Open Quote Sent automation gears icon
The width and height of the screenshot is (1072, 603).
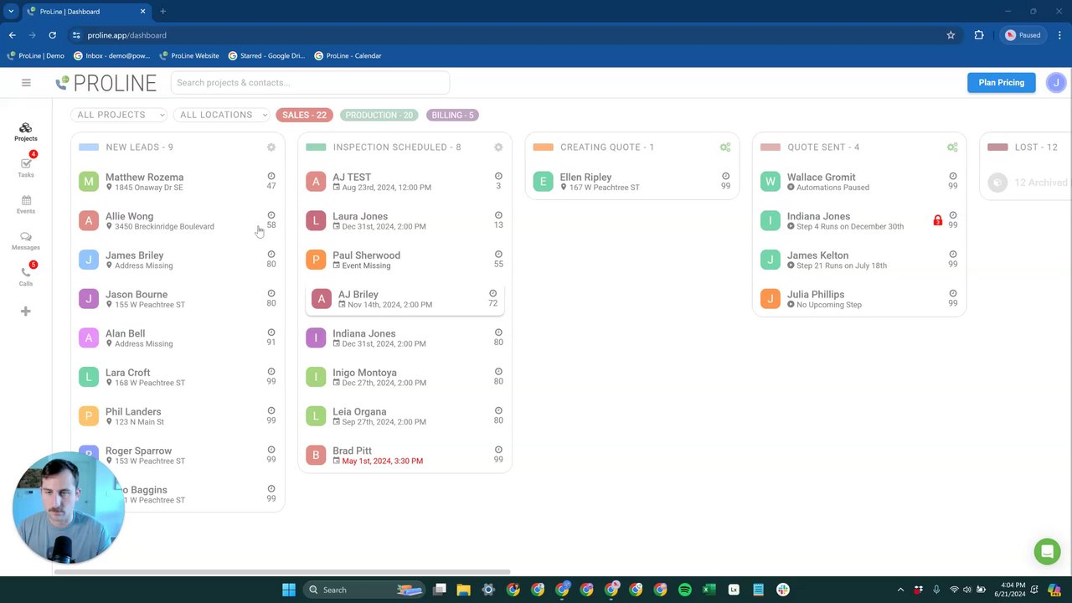coord(952,147)
